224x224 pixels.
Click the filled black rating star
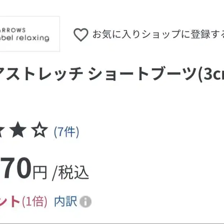click(18, 132)
